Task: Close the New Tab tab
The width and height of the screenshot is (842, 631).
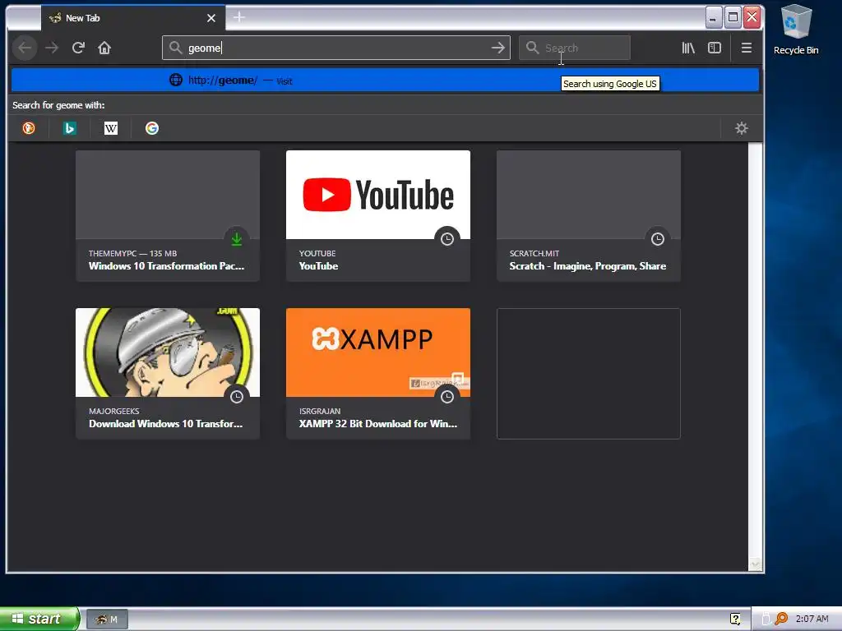Action: coord(211,18)
